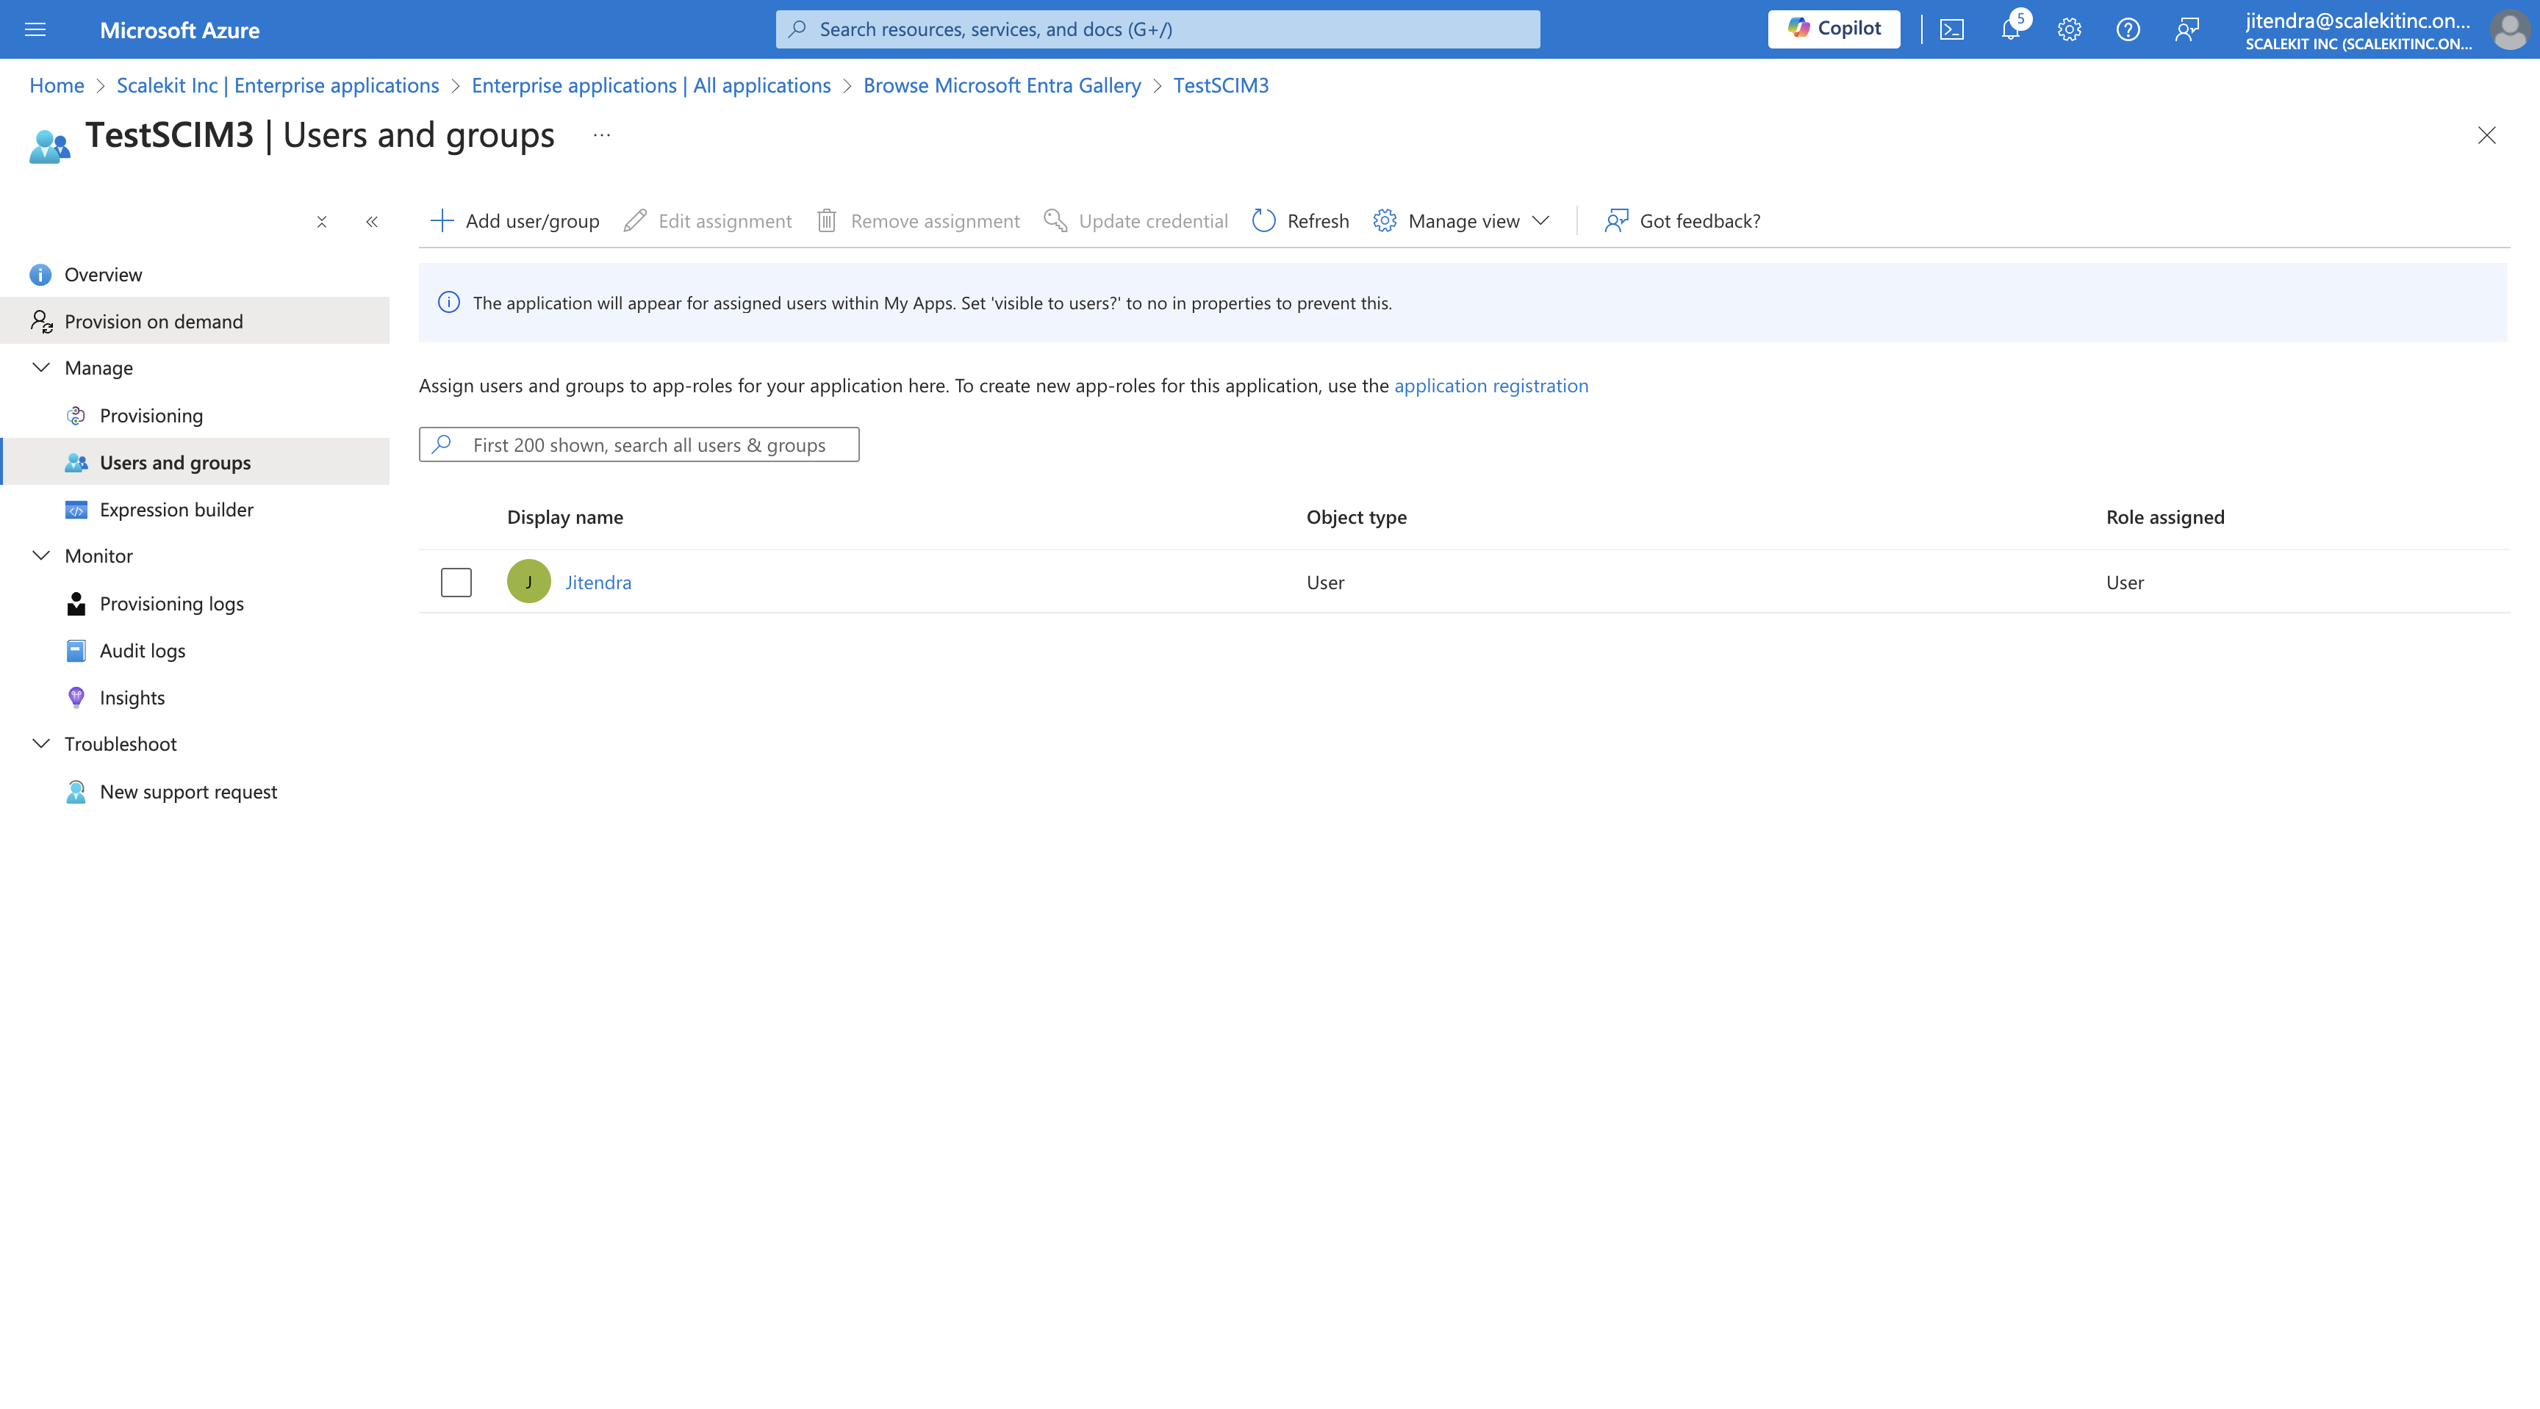Image resolution: width=2540 pixels, height=1409 pixels.
Task: Open portal settings gear
Action: (2069, 29)
